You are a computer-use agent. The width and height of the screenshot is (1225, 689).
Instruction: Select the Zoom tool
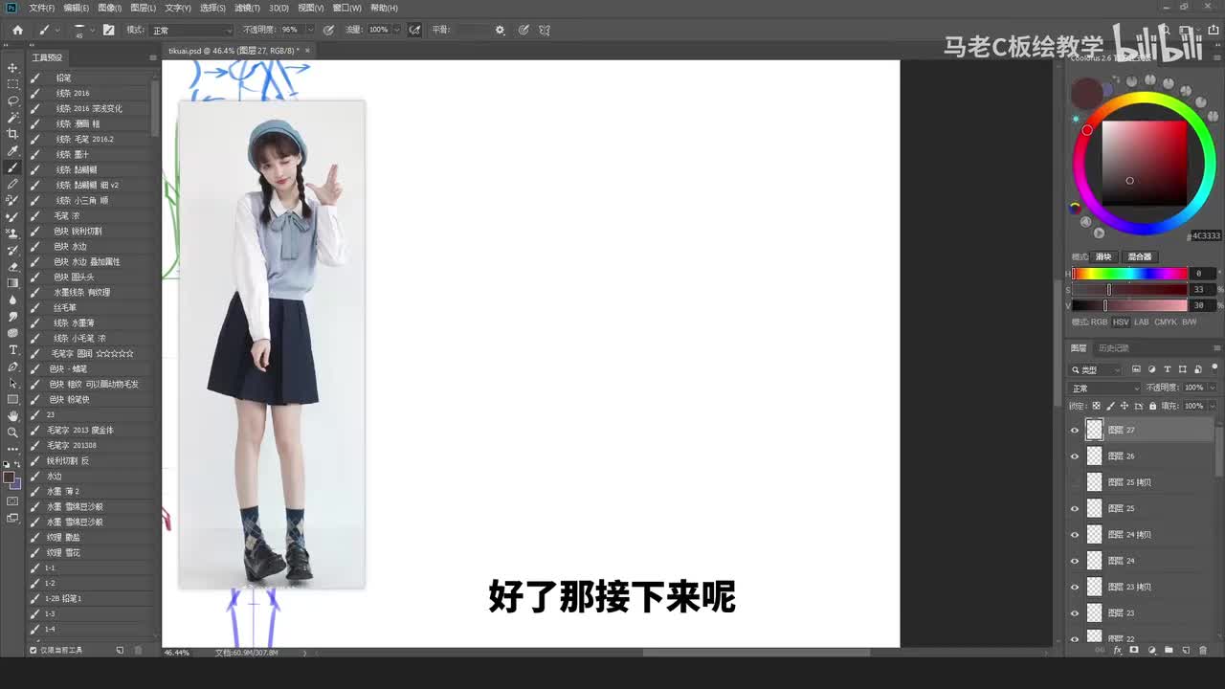click(x=12, y=433)
